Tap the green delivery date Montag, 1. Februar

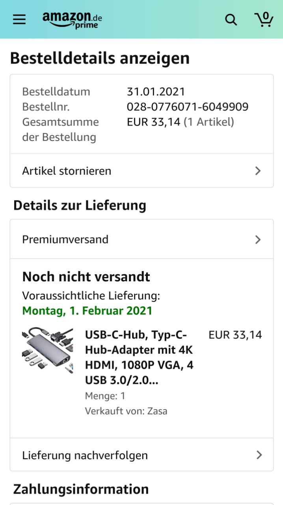pyautogui.click(x=87, y=310)
